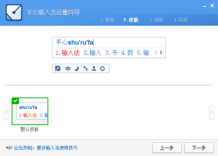
Task: Select the 默认皮肤 skin thumbnail
Action: 30,111
